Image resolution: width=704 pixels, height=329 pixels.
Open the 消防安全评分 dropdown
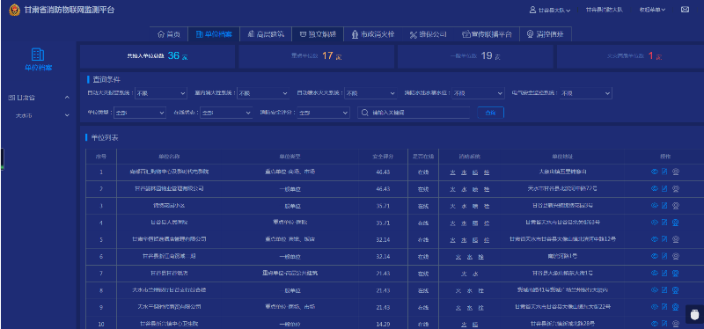(323, 113)
